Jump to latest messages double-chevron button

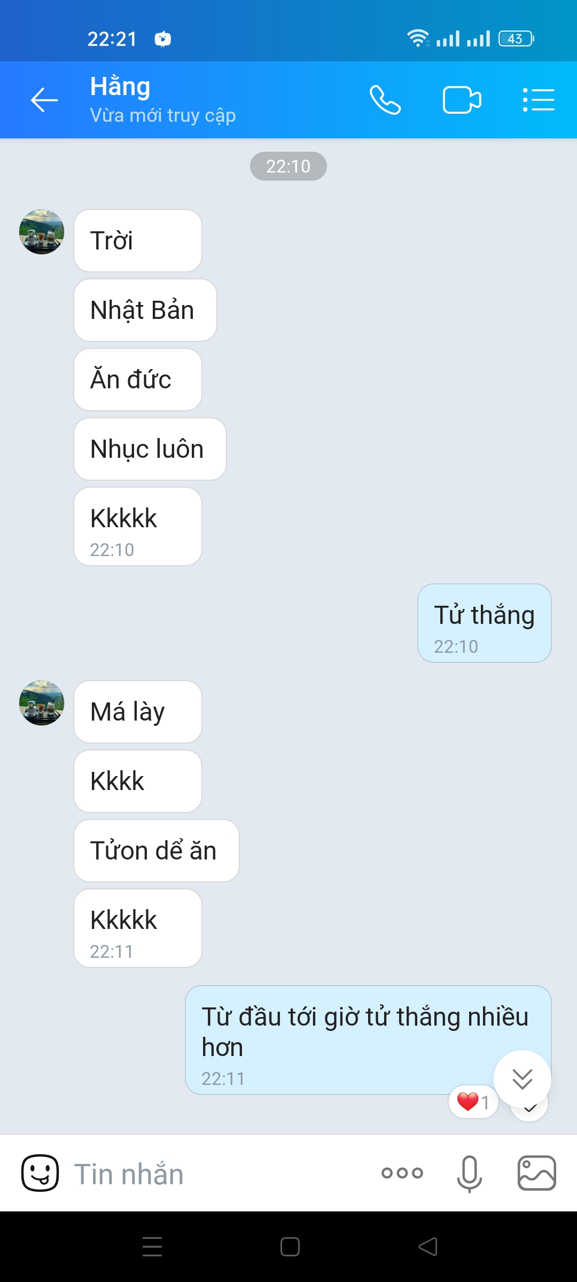(x=523, y=1079)
